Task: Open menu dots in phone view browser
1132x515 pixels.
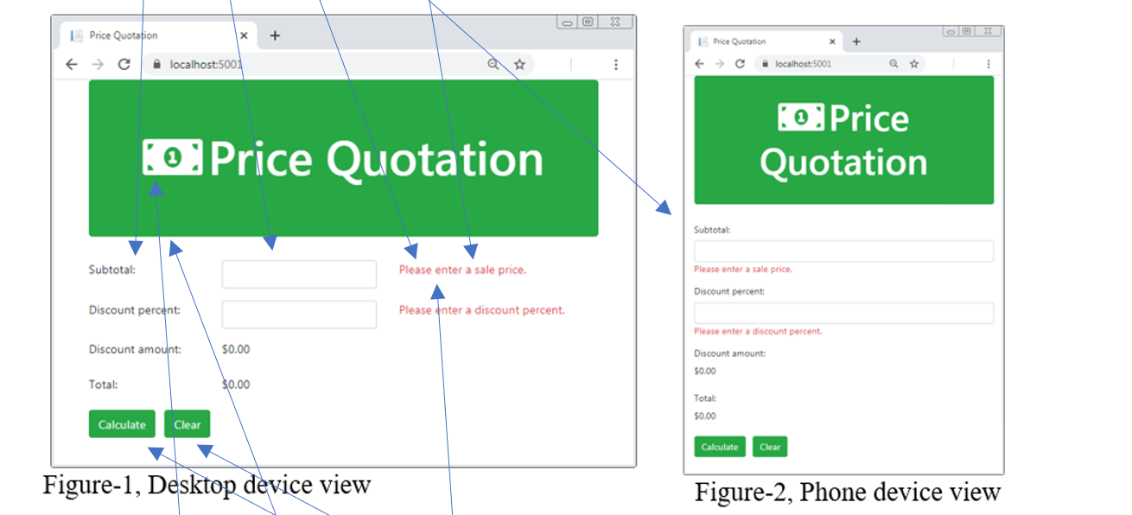Action: 989,64
